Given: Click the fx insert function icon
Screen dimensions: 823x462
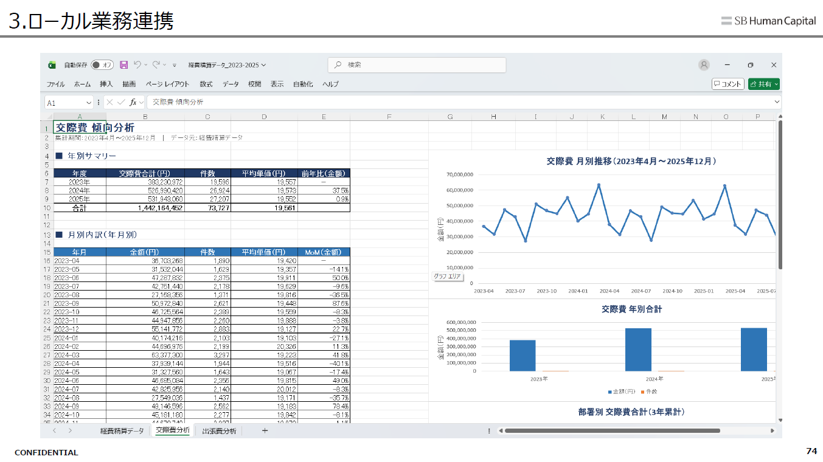Looking at the screenshot, I should click(x=133, y=103).
